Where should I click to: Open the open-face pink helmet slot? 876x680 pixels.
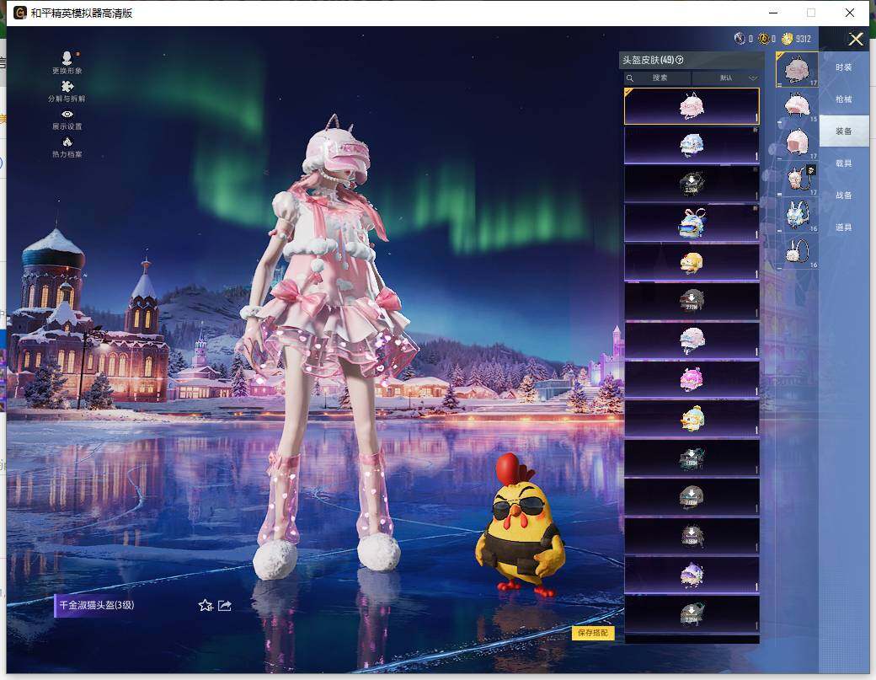(797, 142)
